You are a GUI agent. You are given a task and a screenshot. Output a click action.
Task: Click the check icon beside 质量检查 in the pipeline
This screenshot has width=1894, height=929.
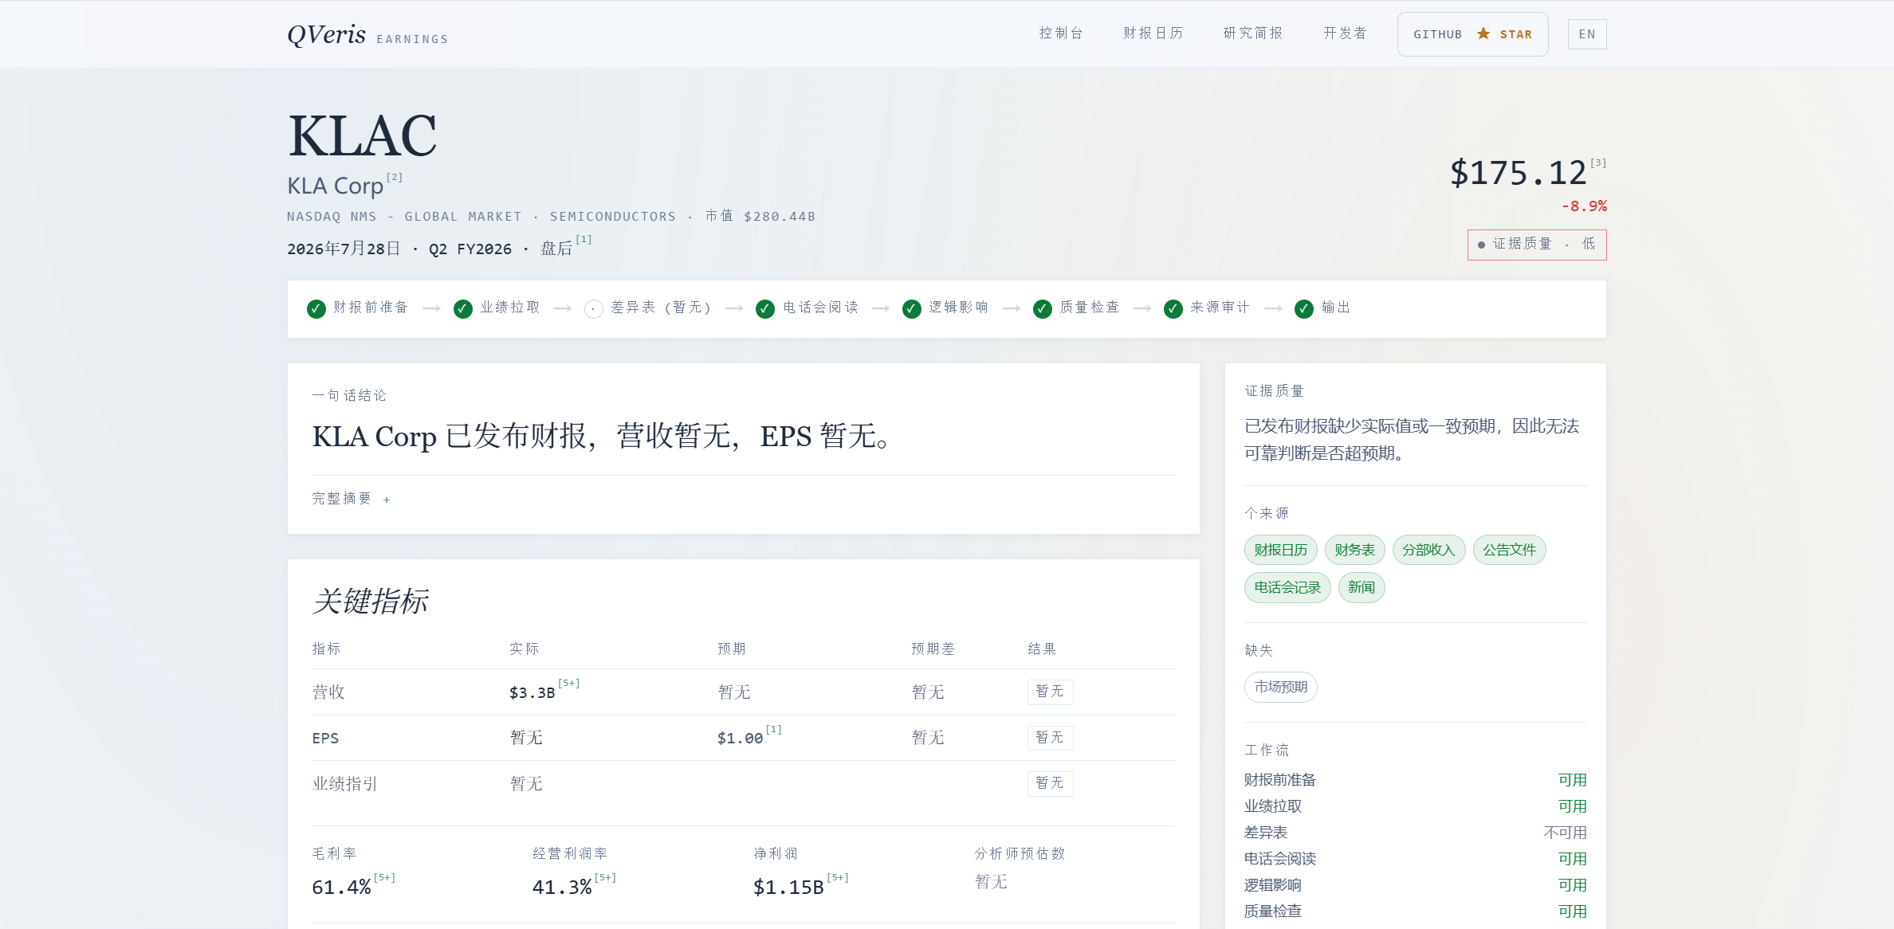point(1043,308)
